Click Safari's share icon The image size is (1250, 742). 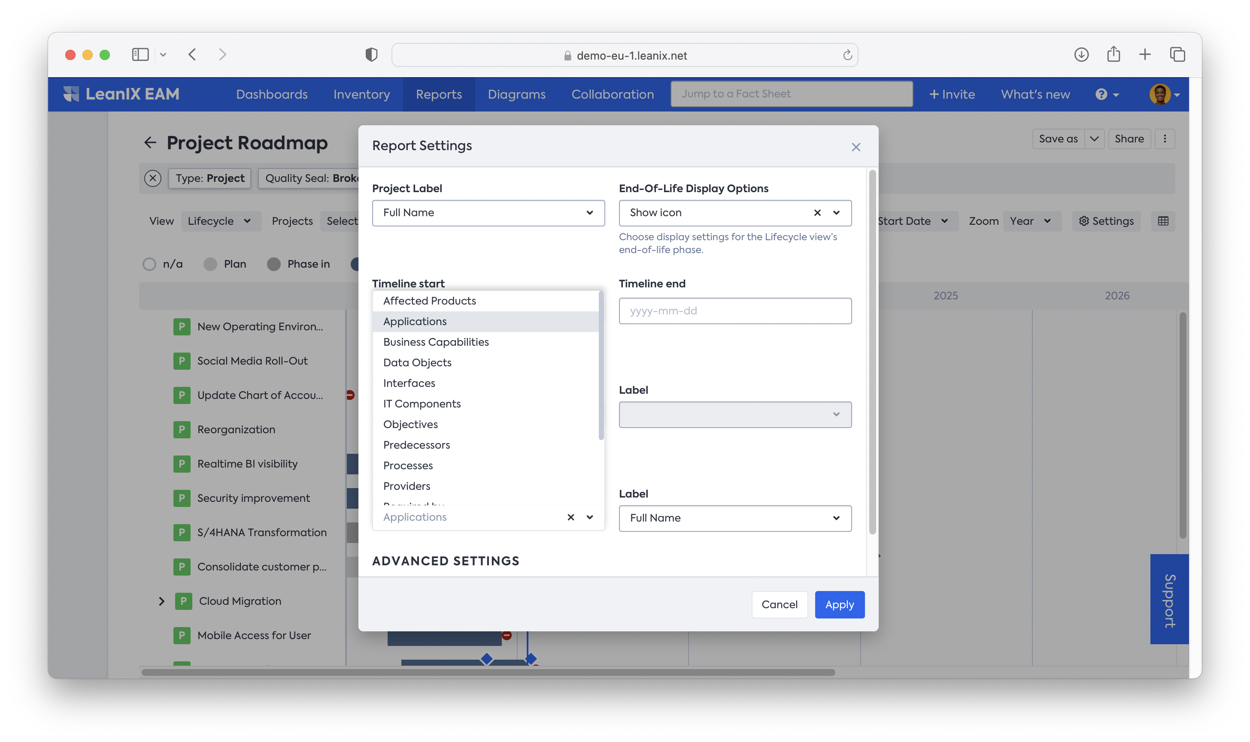(x=1113, y=54)
